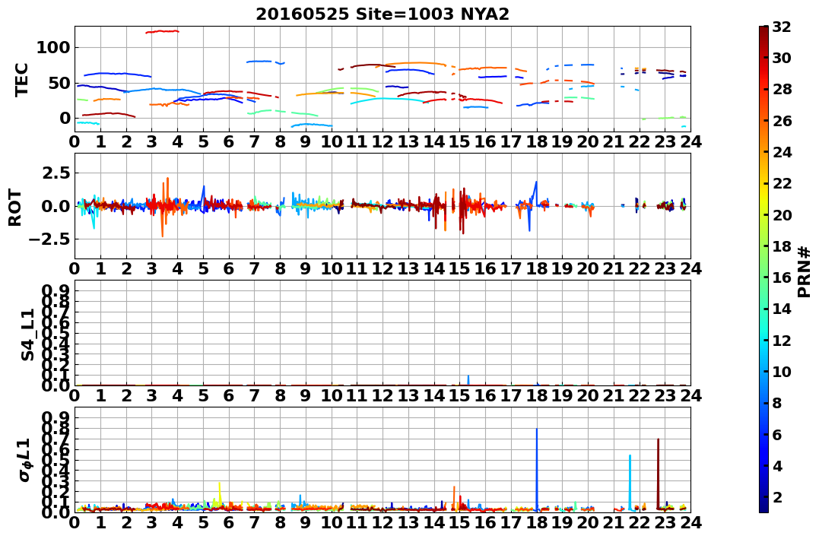Viewport: 819px width, 539px height.
Task: Select colorbar tick value 18
Action: click(x=782, y=246)
